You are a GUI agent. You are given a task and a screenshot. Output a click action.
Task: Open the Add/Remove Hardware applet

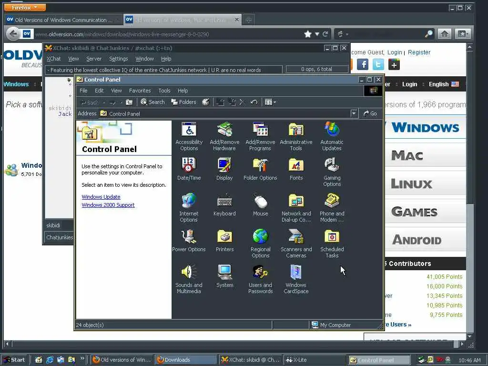pos(224,136)
